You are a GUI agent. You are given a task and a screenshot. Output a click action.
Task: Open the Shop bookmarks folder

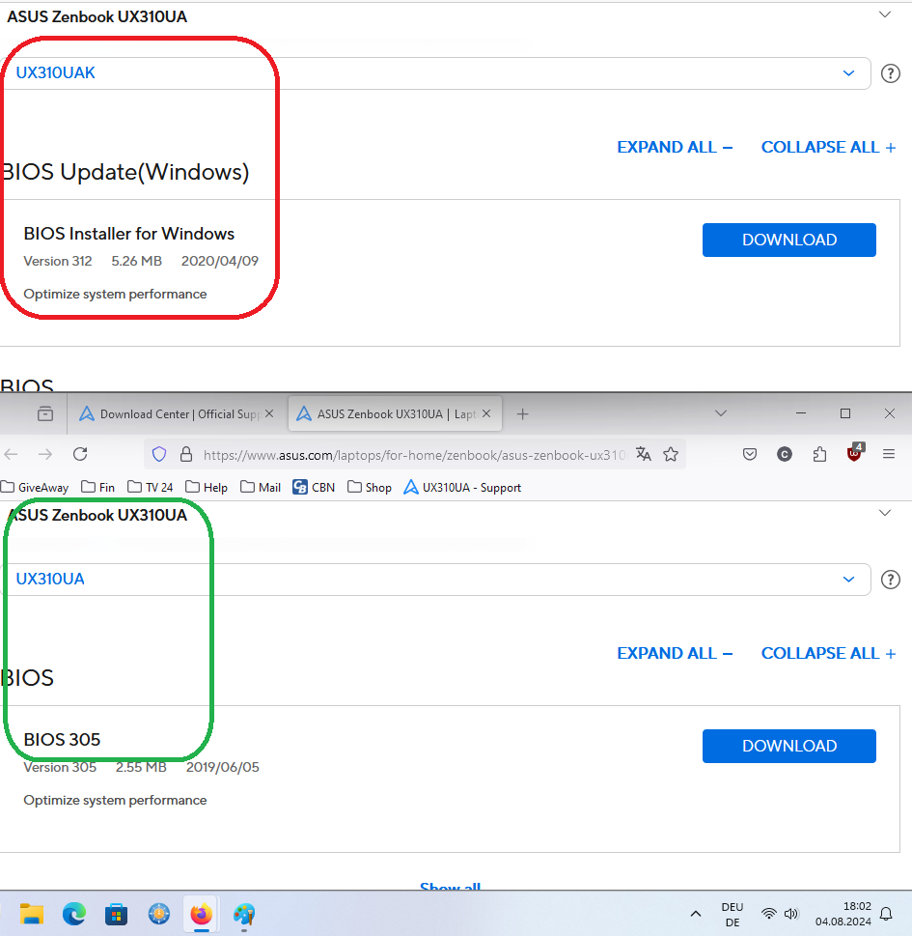click(x=370, y=487)
